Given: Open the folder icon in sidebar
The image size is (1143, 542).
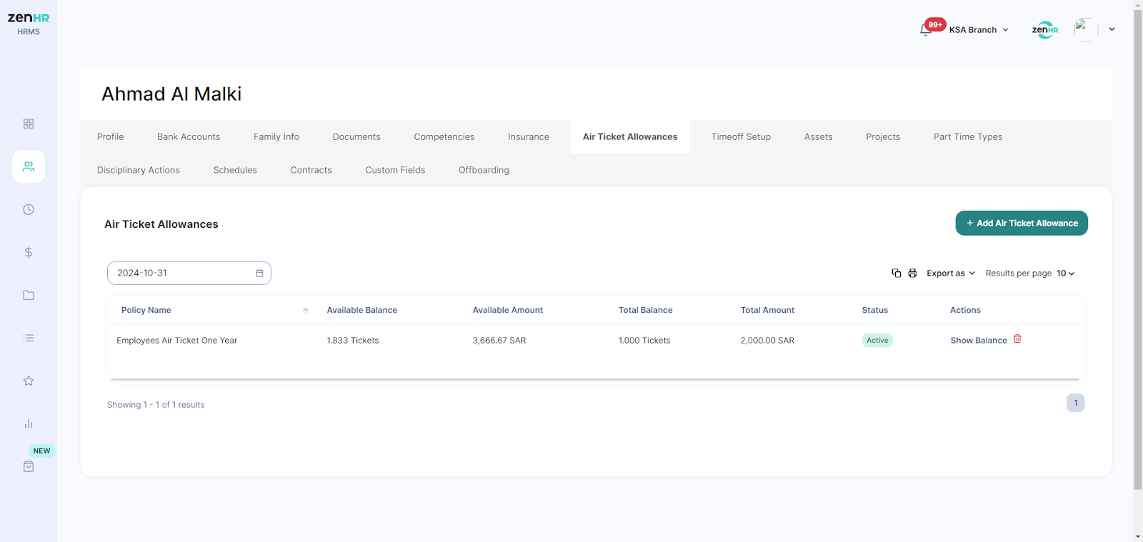Looking at the screenshot, I should tap(29, 295).
